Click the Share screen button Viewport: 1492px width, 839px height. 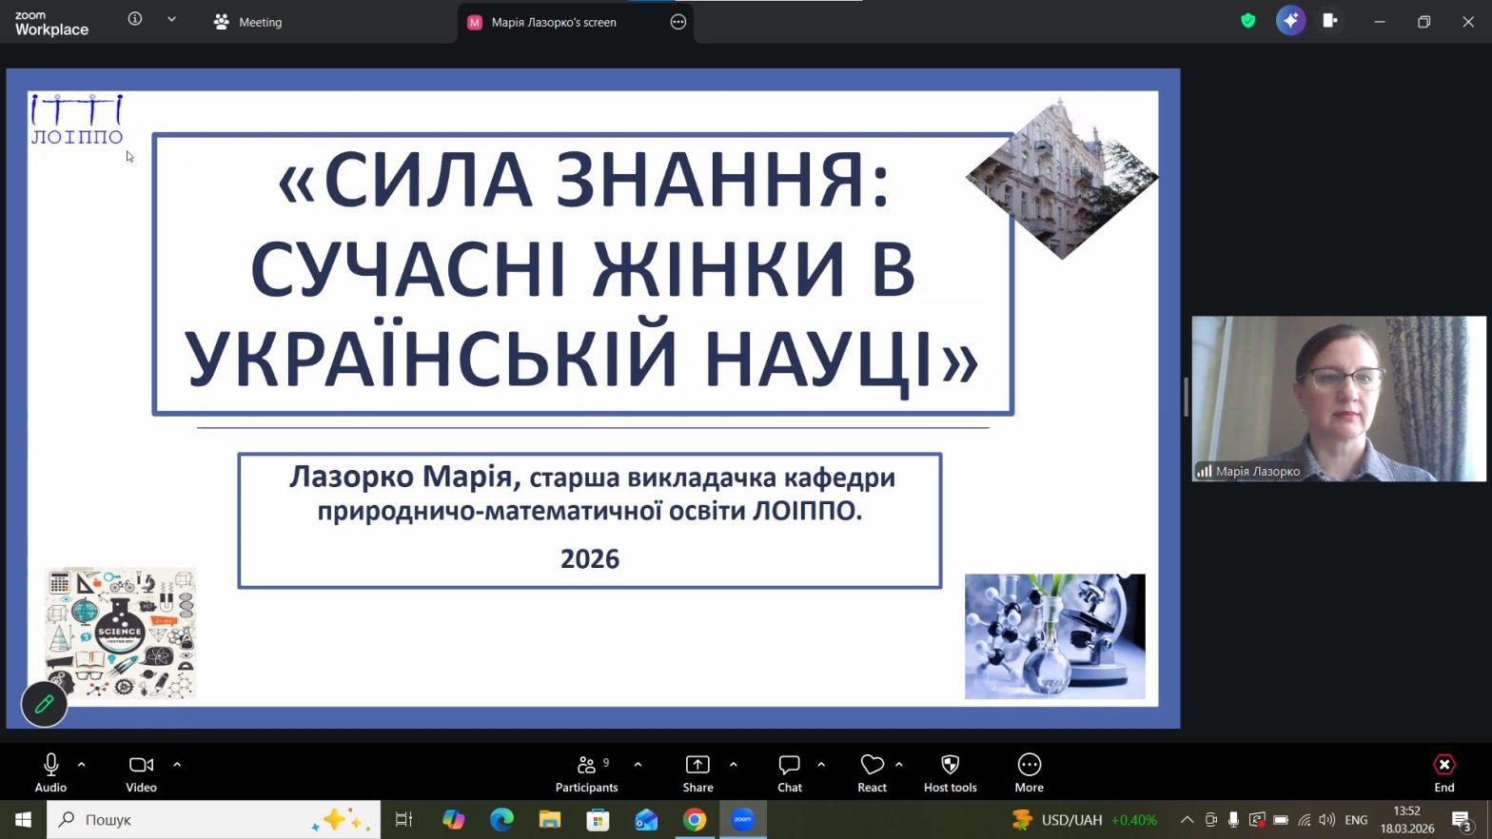697,772
